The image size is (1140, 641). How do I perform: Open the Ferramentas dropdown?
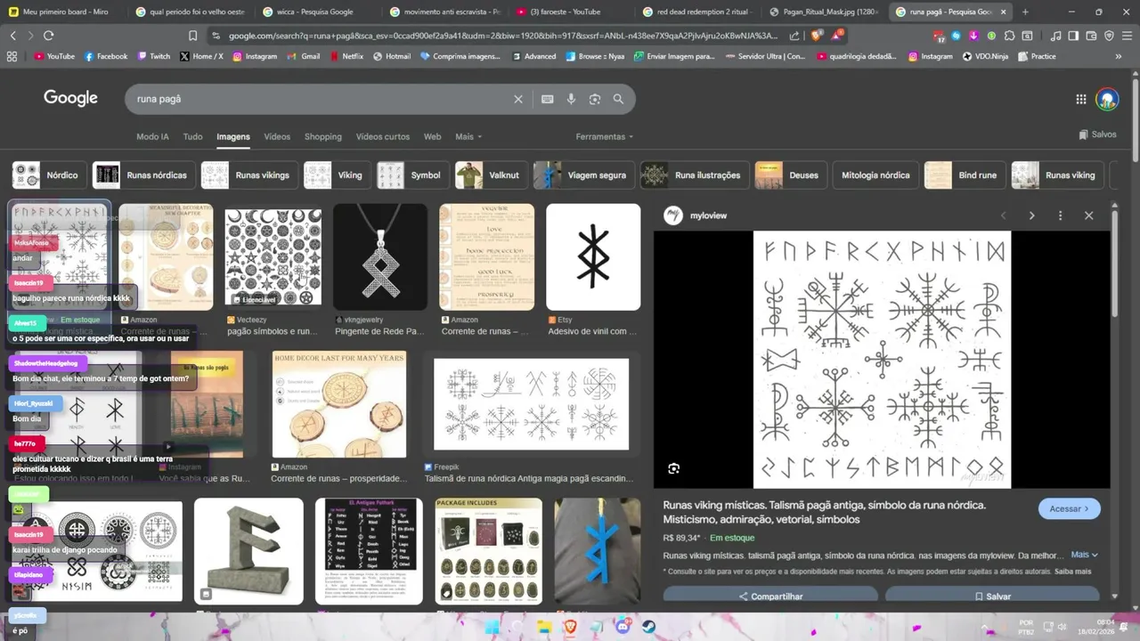[605, 136]
